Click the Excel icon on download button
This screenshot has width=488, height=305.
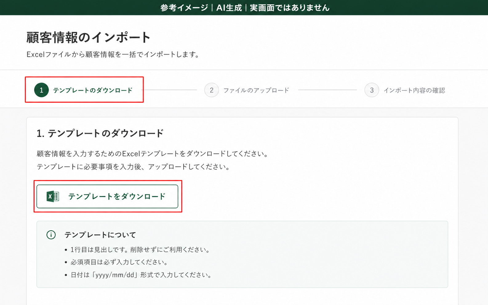[53, 196]
